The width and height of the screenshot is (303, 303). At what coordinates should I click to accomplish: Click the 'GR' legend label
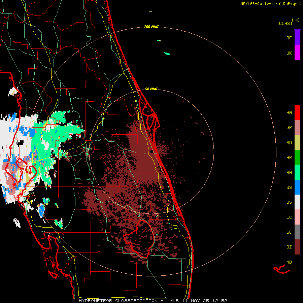[289, 127]
